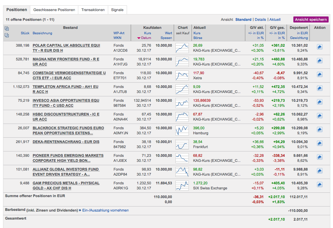Click the expand-all plus icon

[x=7, y=29]
